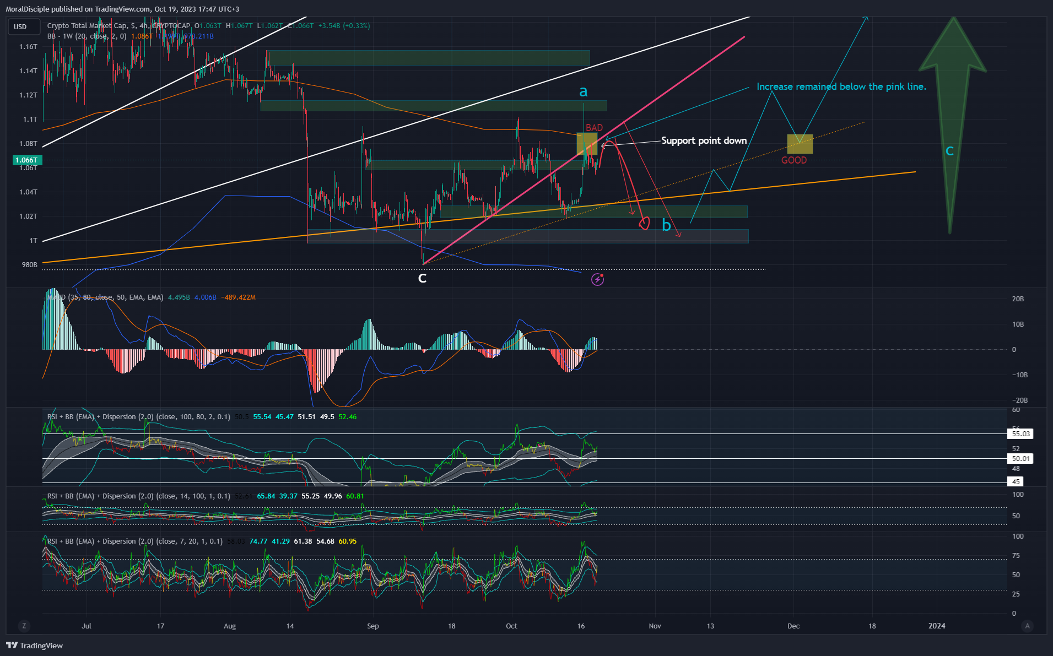
Task: Click the 980B price axis label
Action: (x=30, y=265)
